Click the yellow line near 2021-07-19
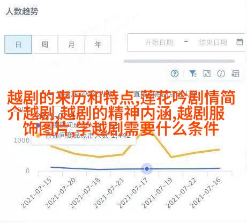Screen dimensions: 247x223 (x=171, y=157)
